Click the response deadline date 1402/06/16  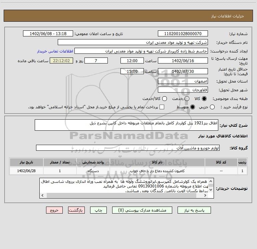point(183,61)
